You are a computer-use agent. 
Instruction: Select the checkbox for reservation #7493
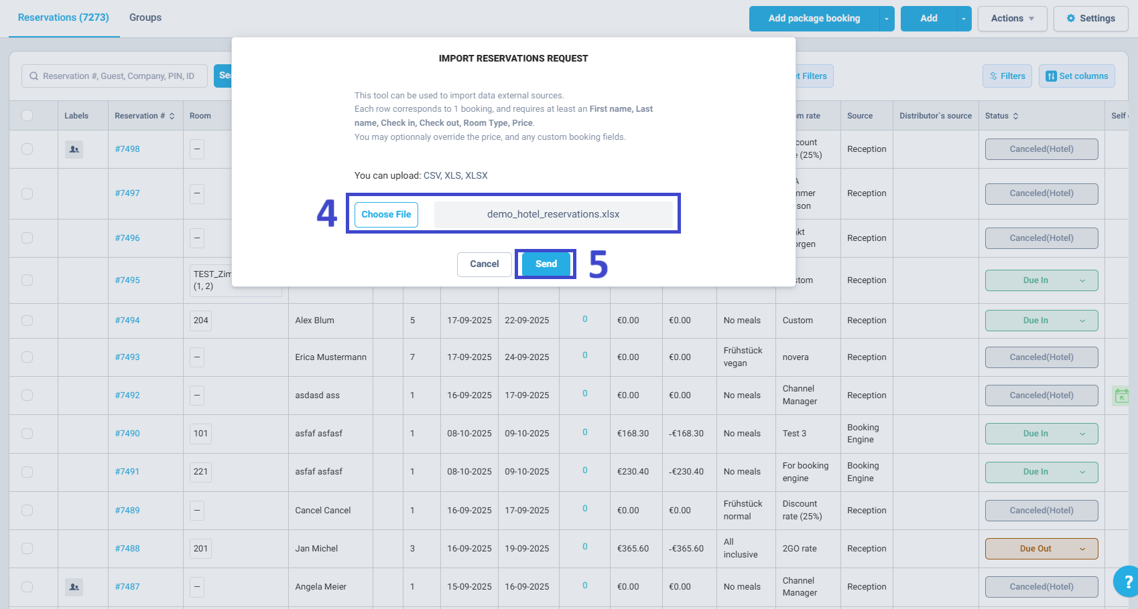(27, 357)
